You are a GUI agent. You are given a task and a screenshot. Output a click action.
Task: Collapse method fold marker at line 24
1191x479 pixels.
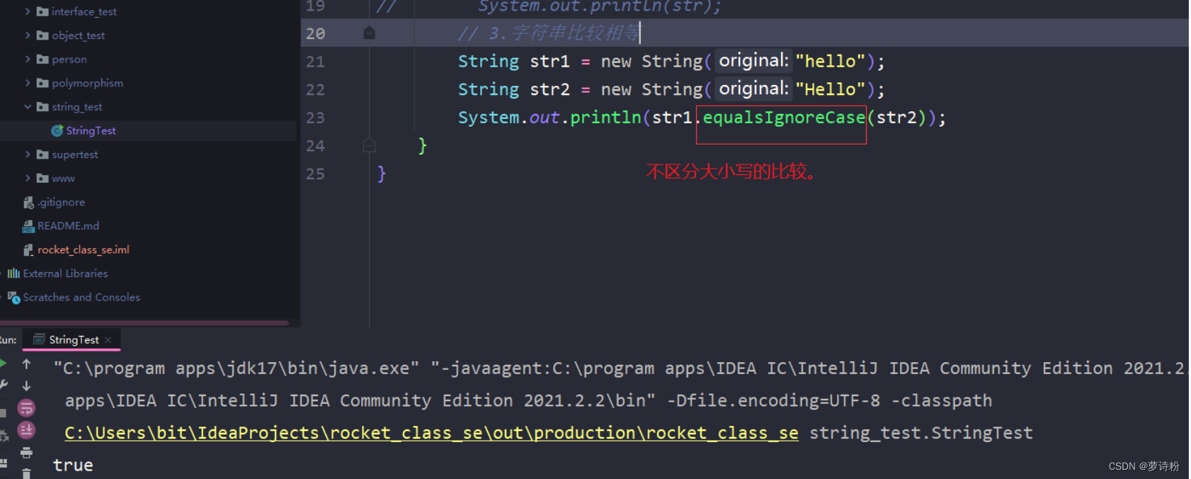pos(369,145)
